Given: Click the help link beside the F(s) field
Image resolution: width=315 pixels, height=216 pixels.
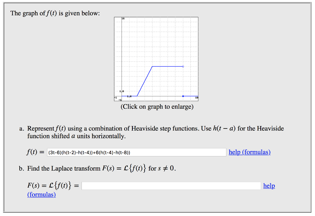Looking at the screenshot, I should (269, 186).
